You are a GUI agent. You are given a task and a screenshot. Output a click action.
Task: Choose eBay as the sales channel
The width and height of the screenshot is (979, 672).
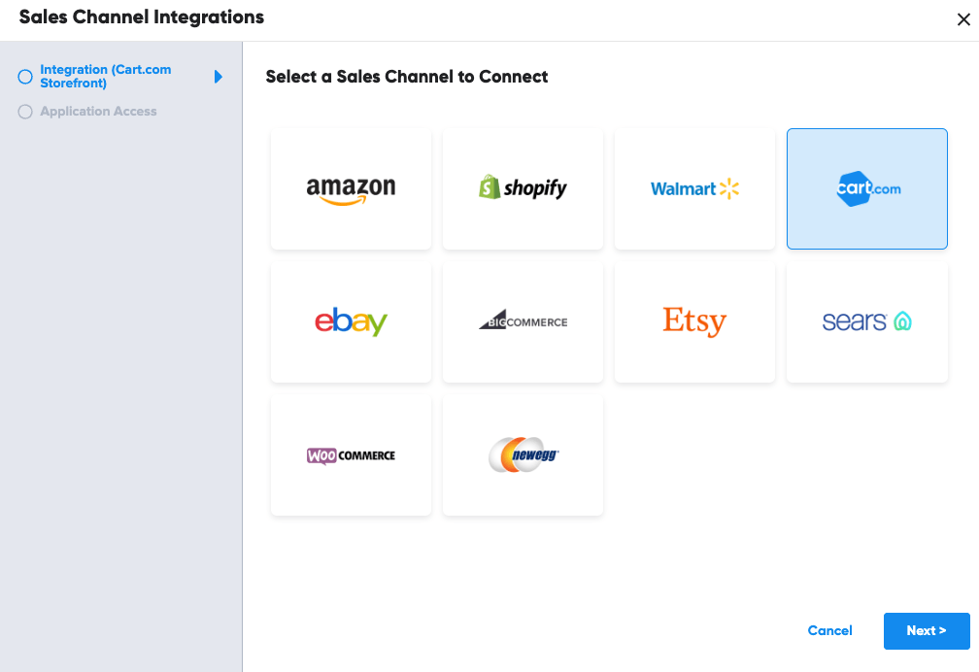click(x=351, y=321)
